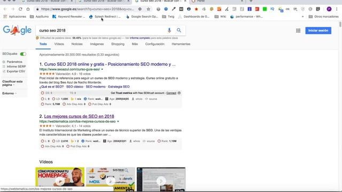
Task: Open Informe completo keyword report link
Action: click(x=140, y=38)
